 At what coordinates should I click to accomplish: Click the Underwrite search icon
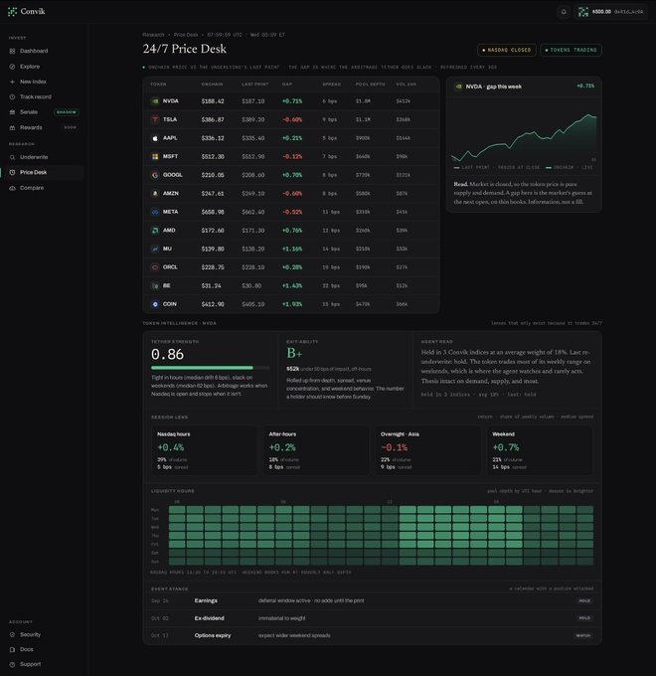tap(12, 157)
